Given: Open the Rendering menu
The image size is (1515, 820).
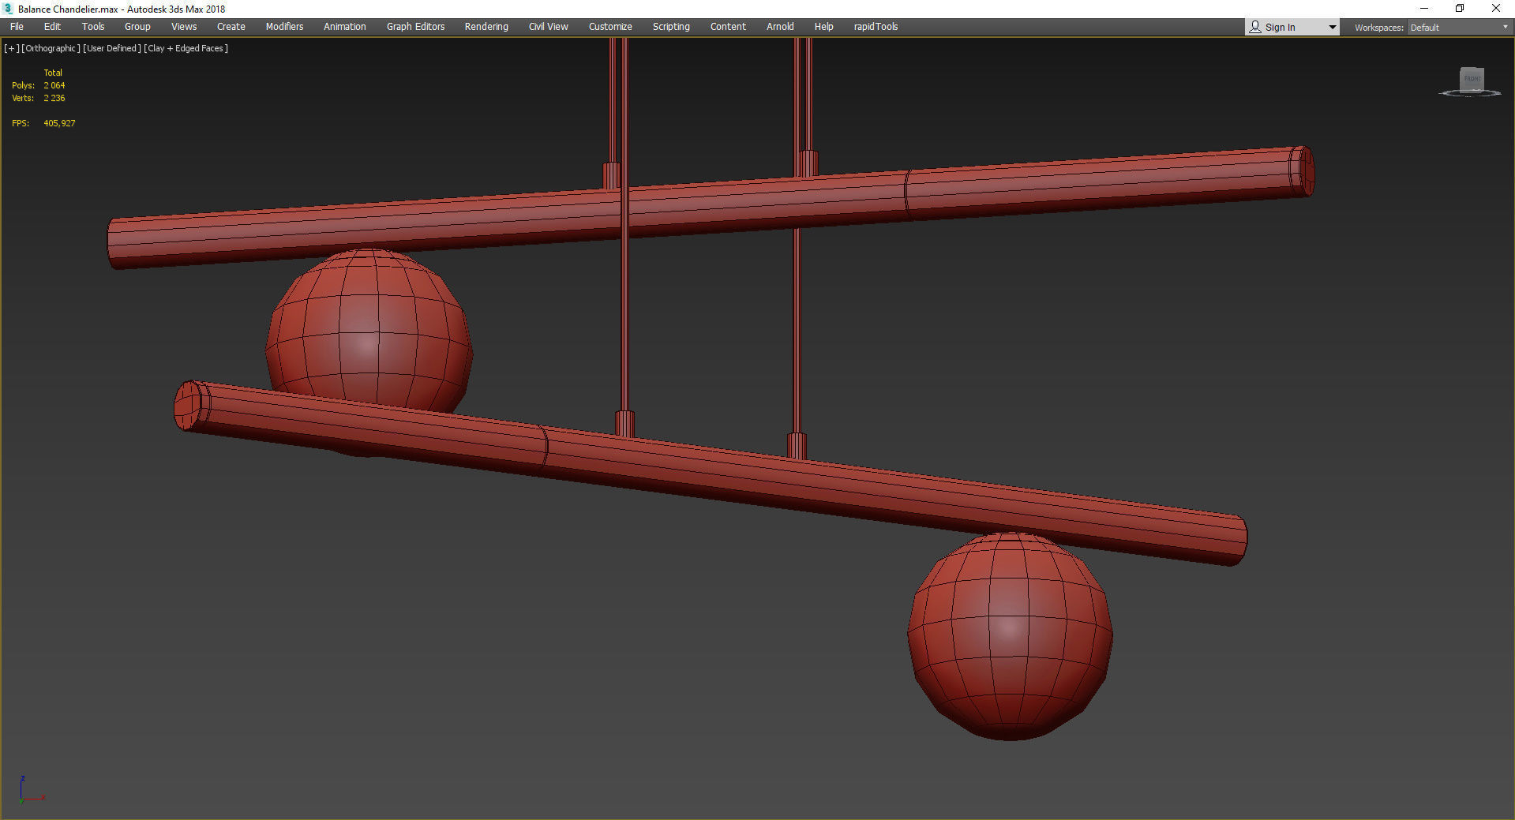Looking at the screenshot, I should pyautogui.click(x=486, y=27).
